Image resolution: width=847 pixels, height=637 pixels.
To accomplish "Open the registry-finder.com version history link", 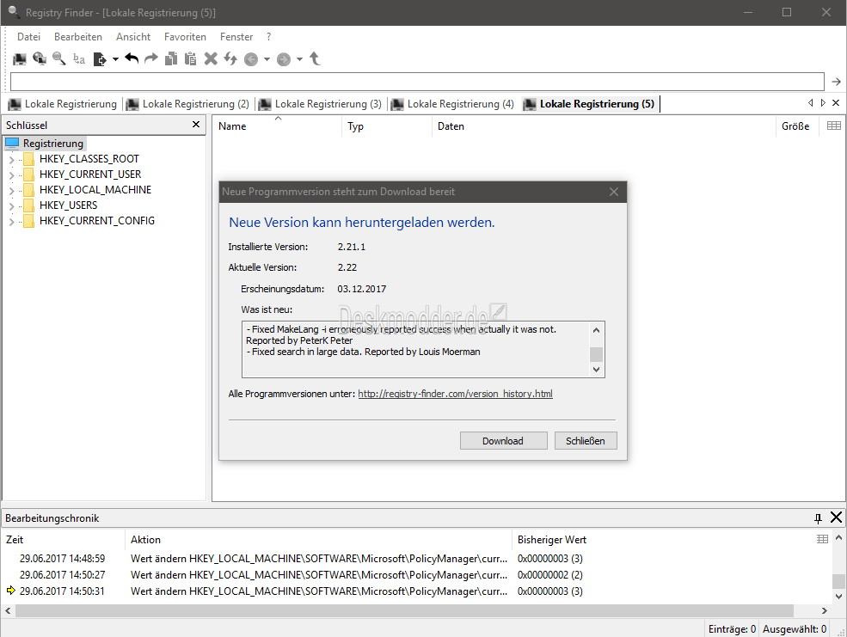I will tap(455, 394).
